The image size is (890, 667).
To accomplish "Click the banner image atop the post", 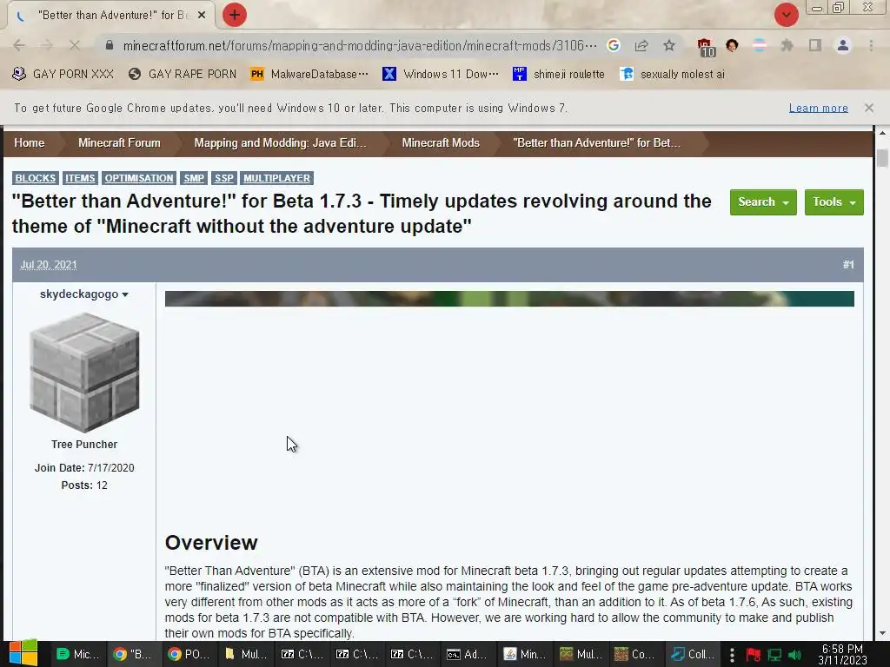I will point(509,299).
